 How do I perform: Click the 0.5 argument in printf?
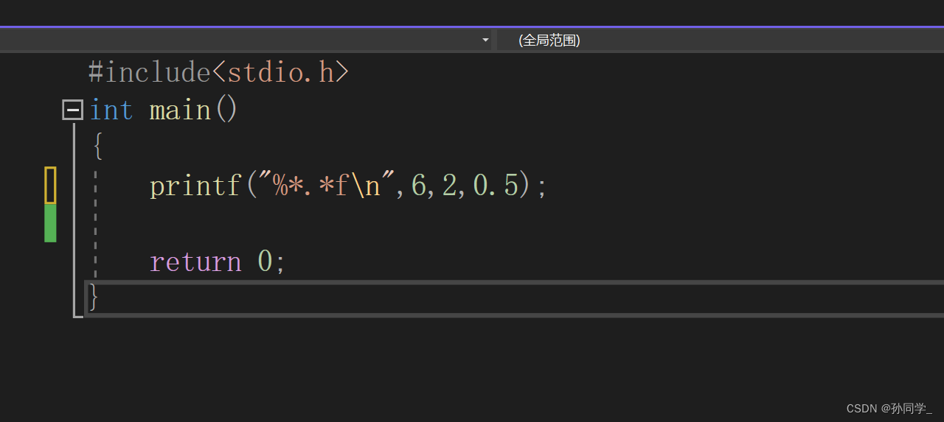point(496,186)
